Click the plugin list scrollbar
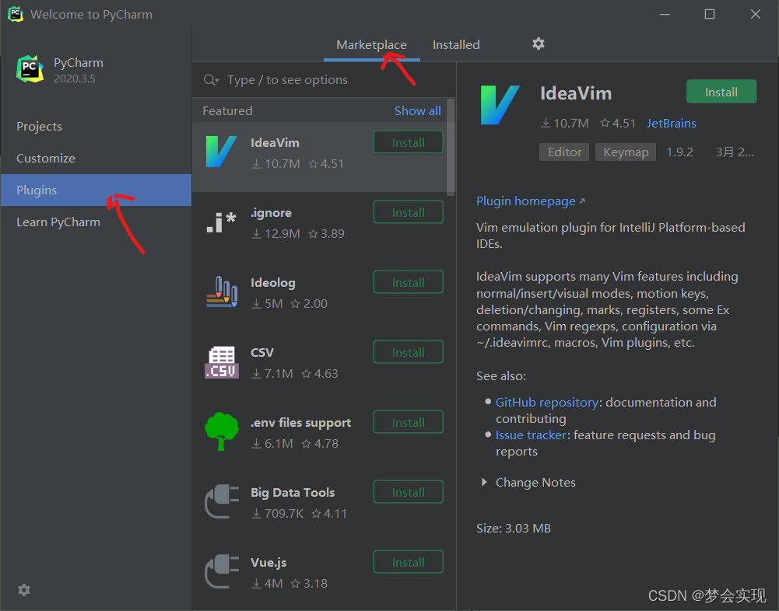The width and height of the screenshot is (779, 611). click(x=451, y=147)
